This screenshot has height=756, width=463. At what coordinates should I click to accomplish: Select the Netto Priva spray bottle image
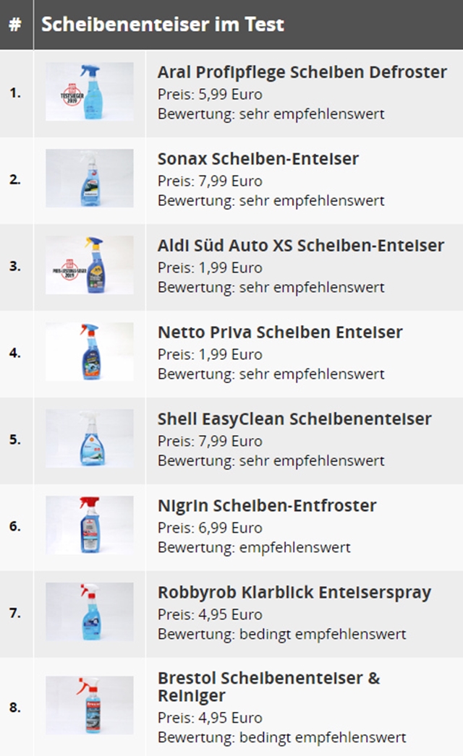click(90, 352)
